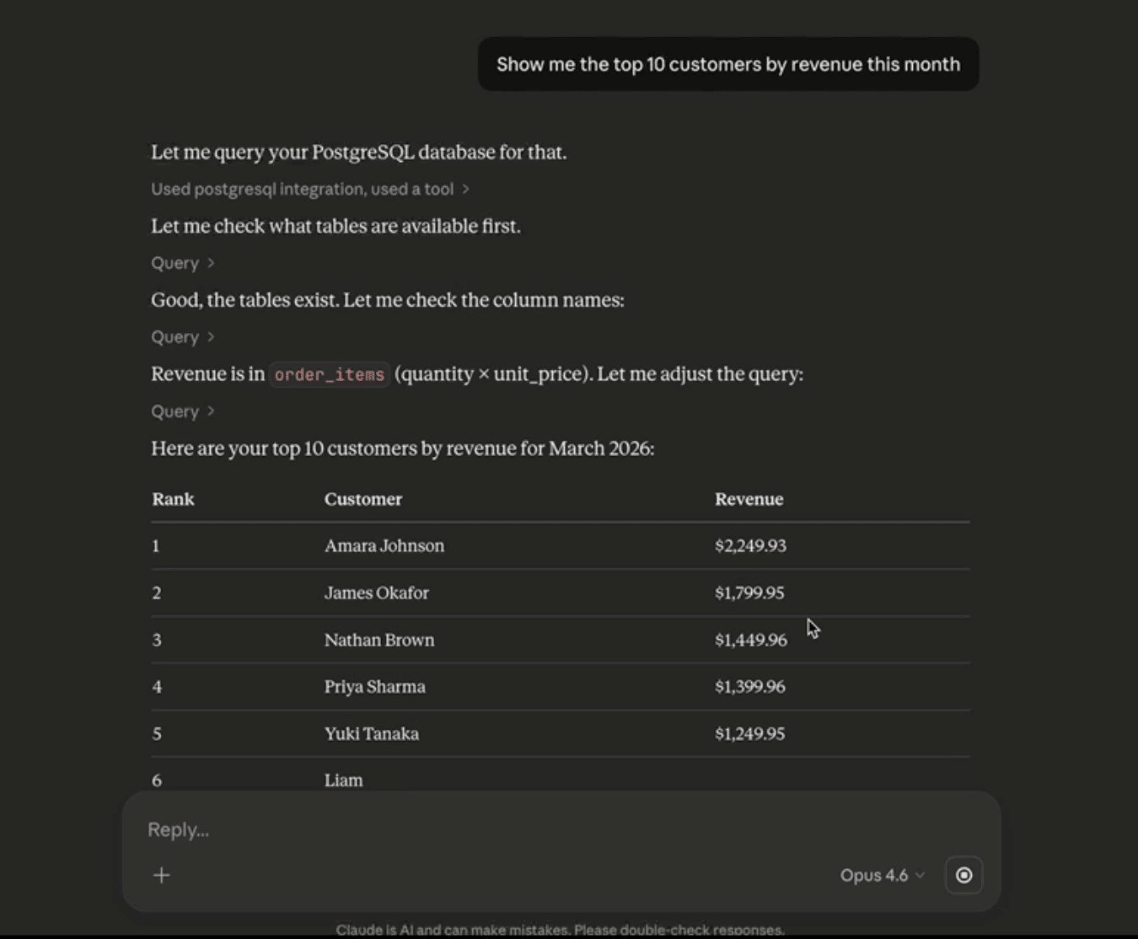Select the Customer column header
Screen dimensions: 1138x939
tap(363, 499)
